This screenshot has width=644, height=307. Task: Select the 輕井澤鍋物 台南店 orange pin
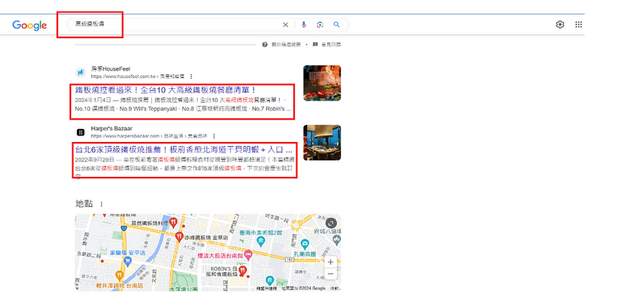tap(119, 275)
